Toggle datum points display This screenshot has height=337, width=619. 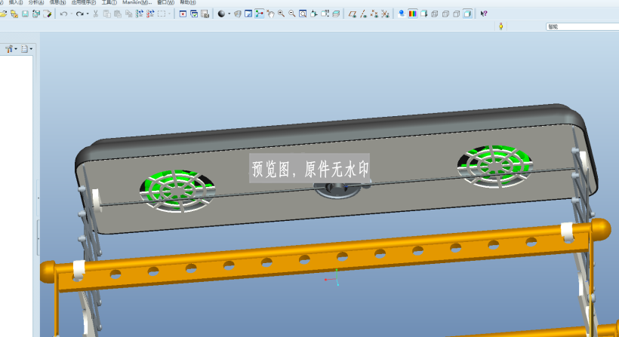(x=374, y=14)
